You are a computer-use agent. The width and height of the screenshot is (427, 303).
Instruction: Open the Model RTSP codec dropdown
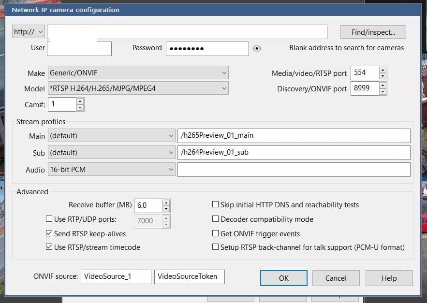(138, 88)
